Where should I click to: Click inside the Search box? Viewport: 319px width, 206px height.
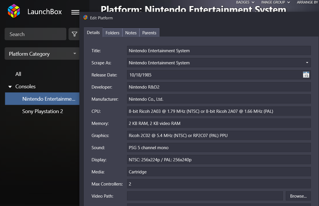36,34
